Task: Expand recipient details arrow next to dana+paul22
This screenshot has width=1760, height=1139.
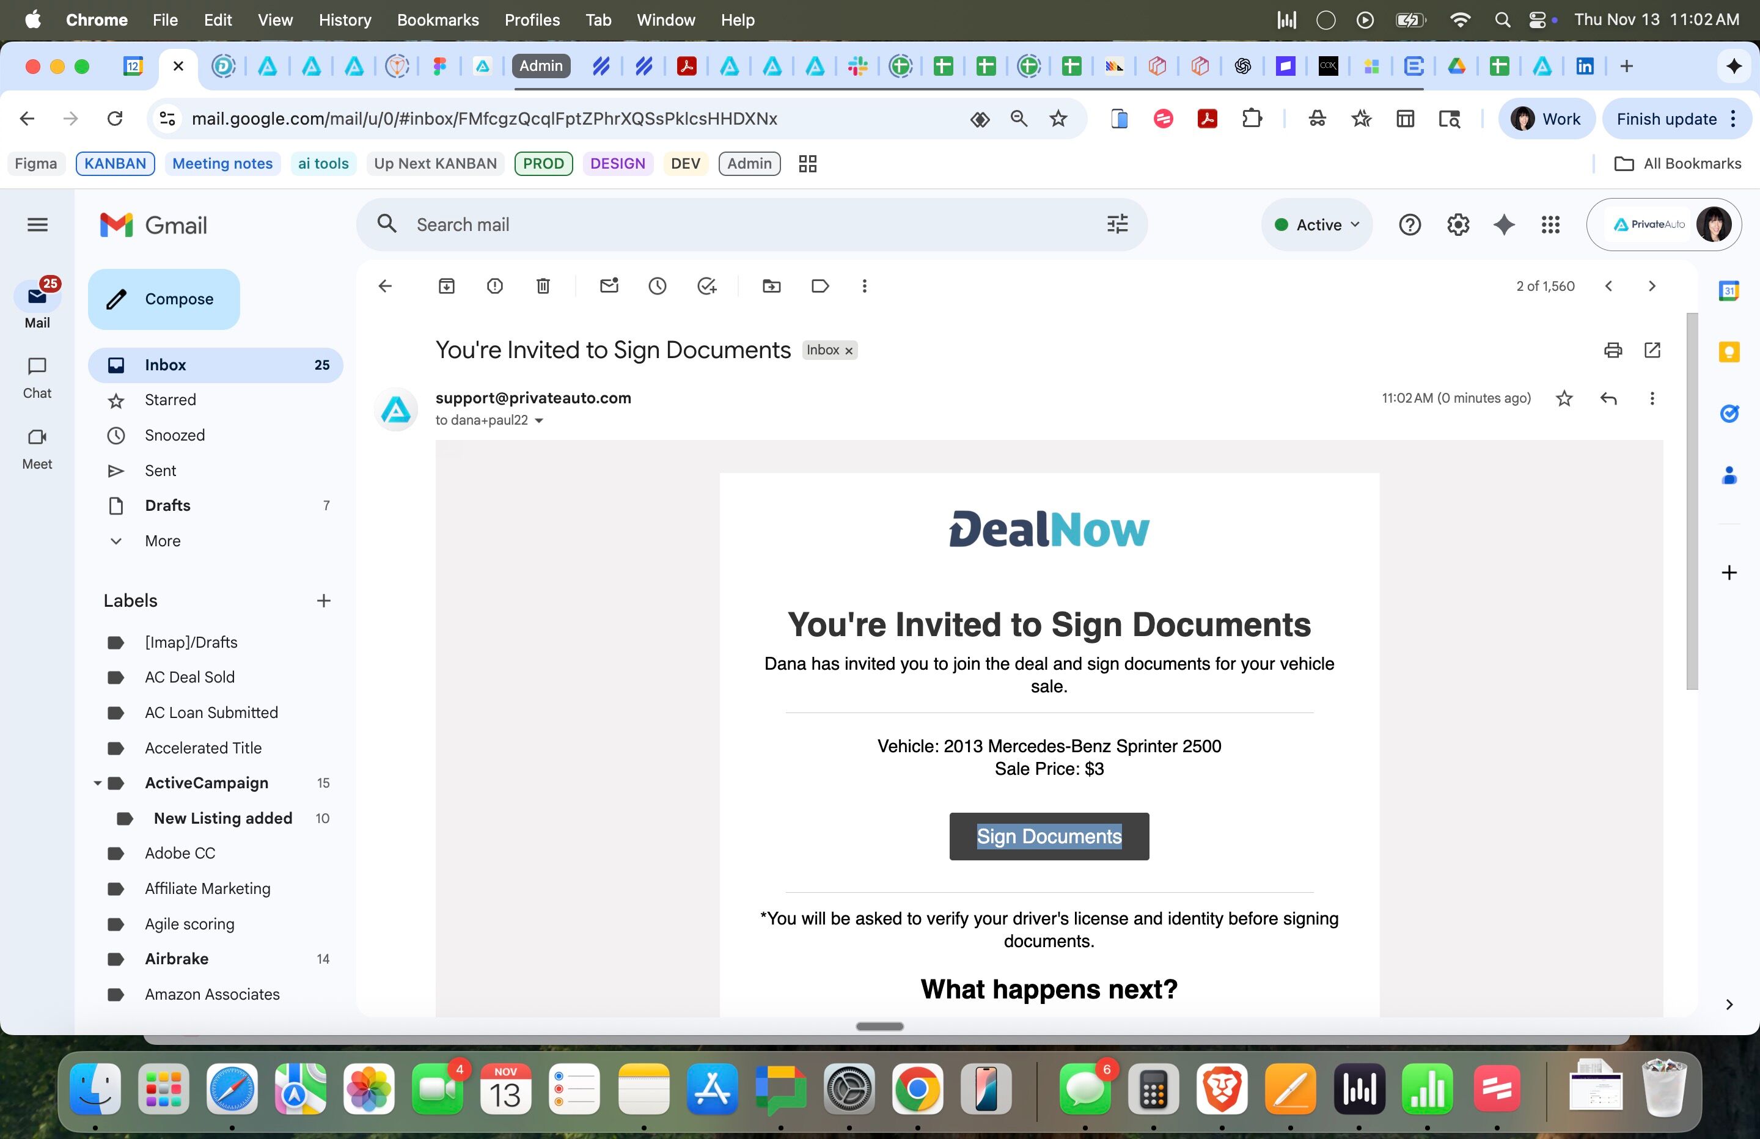Action: click(x=539, y=421)
